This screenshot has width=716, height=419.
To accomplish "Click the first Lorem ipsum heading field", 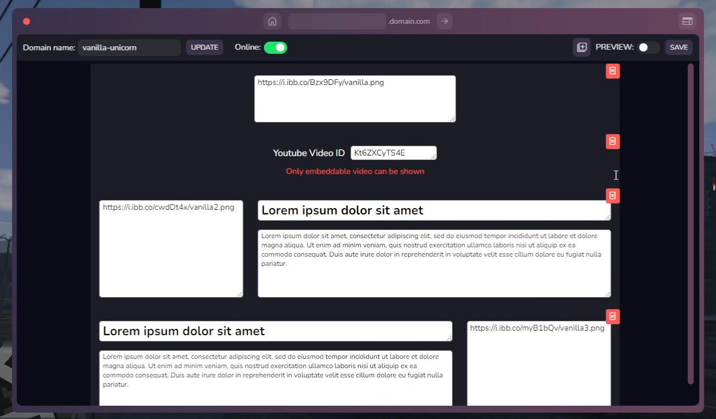I will pyautogui.click(x=434, y=210).
